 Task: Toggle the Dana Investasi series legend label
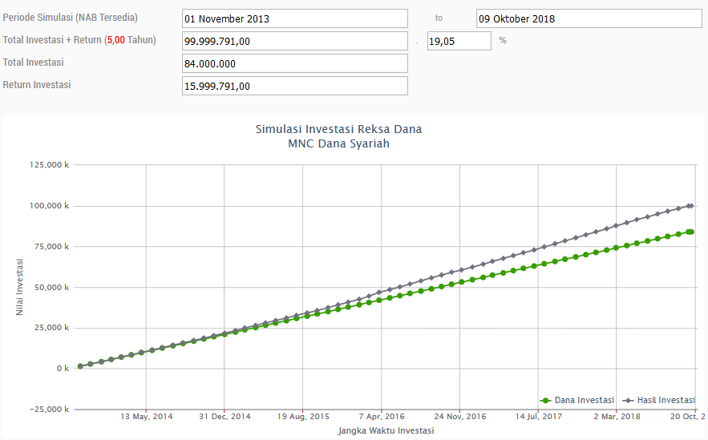pos(584,400)
